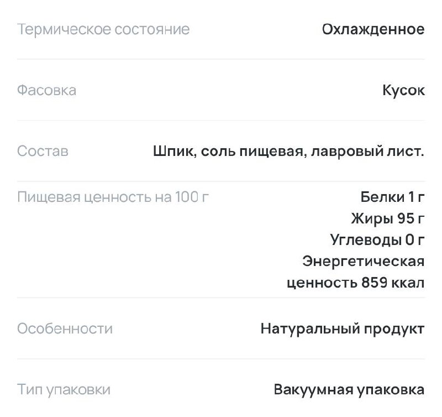Select the "Белки 1 г" line
Viewport: 442px width, 417px height.
[x=392, y=196]
